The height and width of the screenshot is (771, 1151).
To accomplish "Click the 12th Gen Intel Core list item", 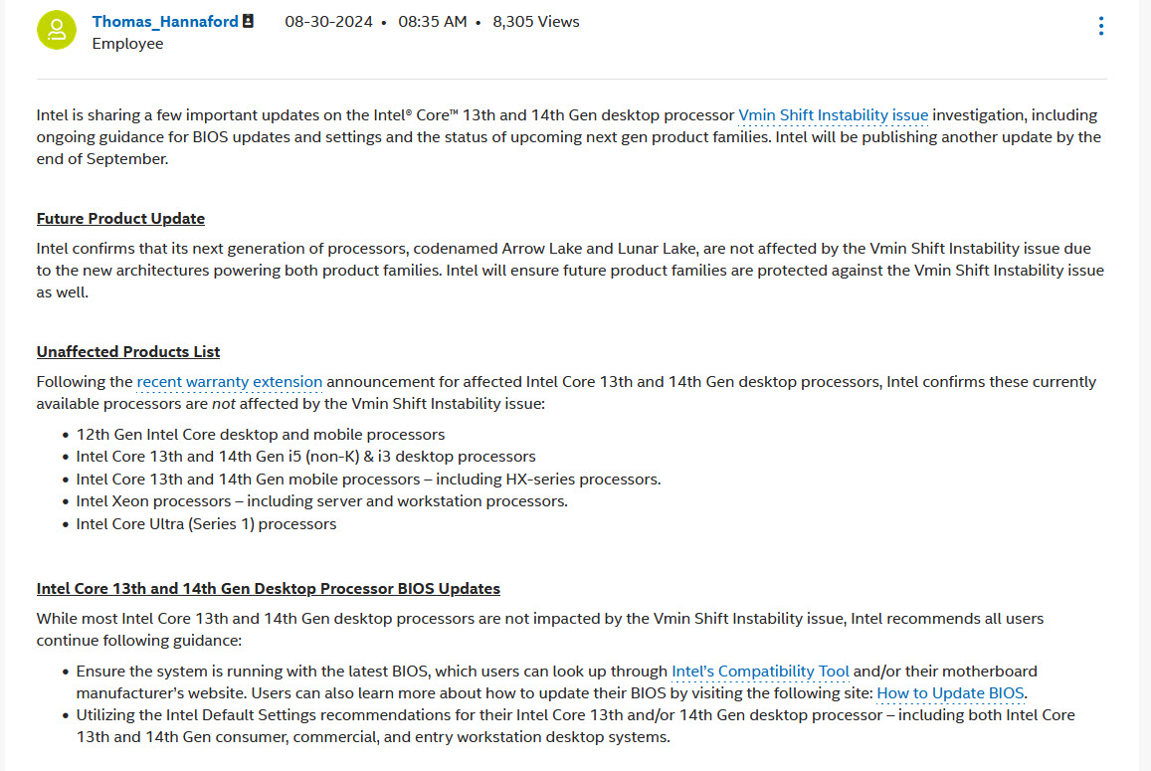I will (x=261, y=435).
